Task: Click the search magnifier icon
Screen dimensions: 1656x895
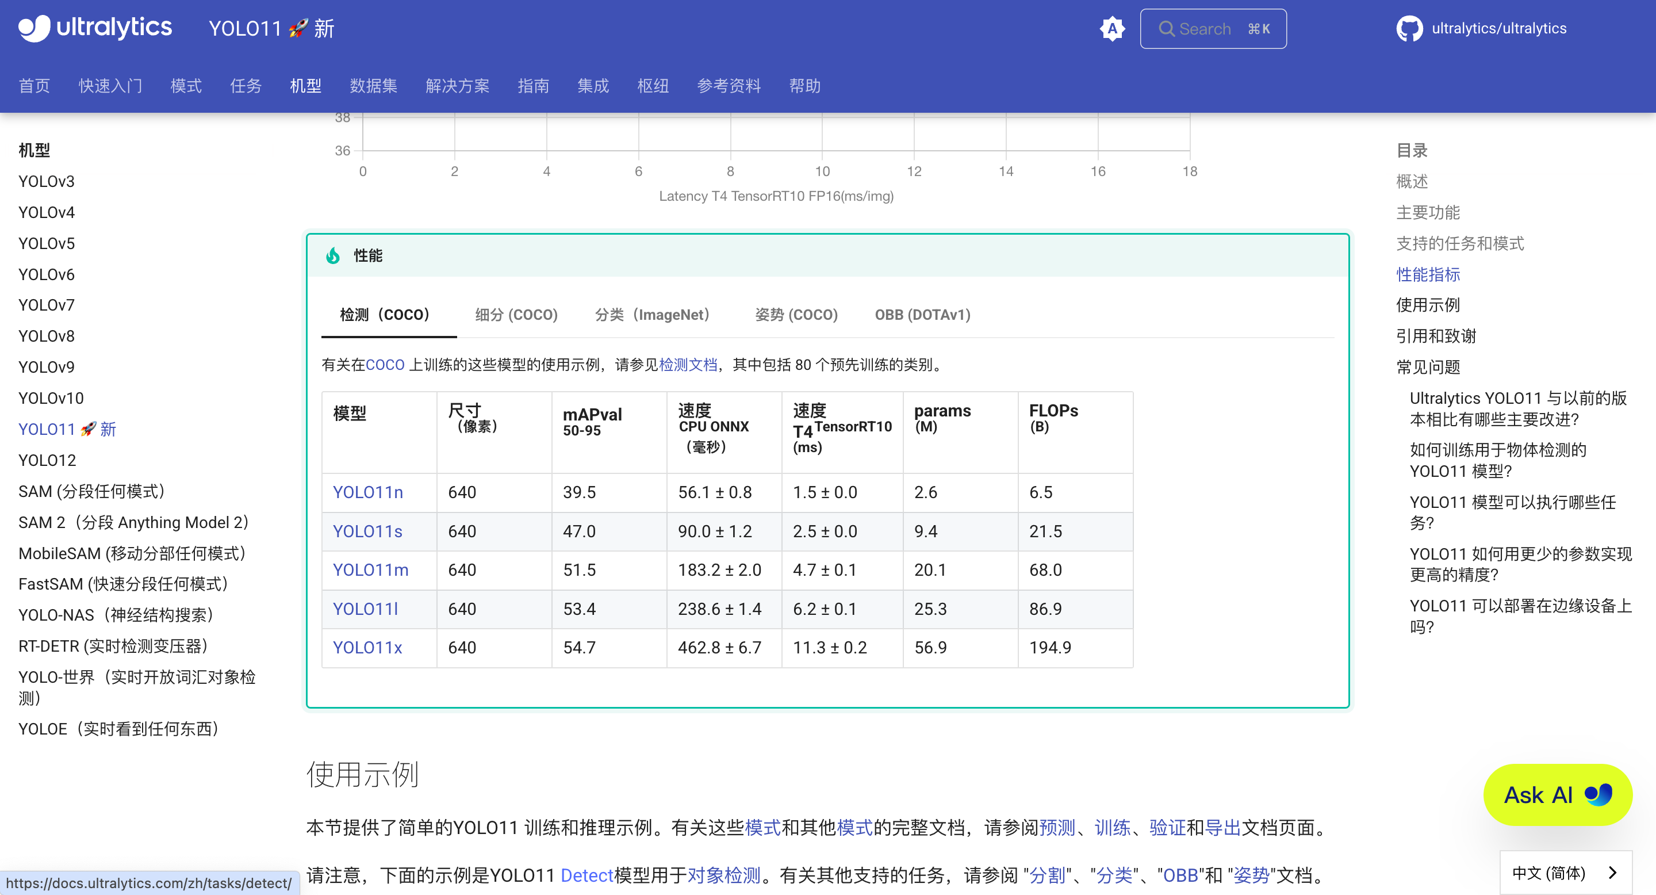Action: tap(1166, 29)
